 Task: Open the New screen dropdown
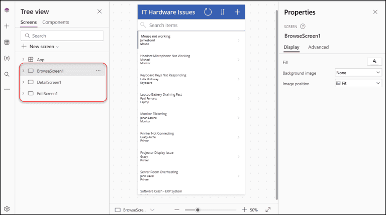40,47
